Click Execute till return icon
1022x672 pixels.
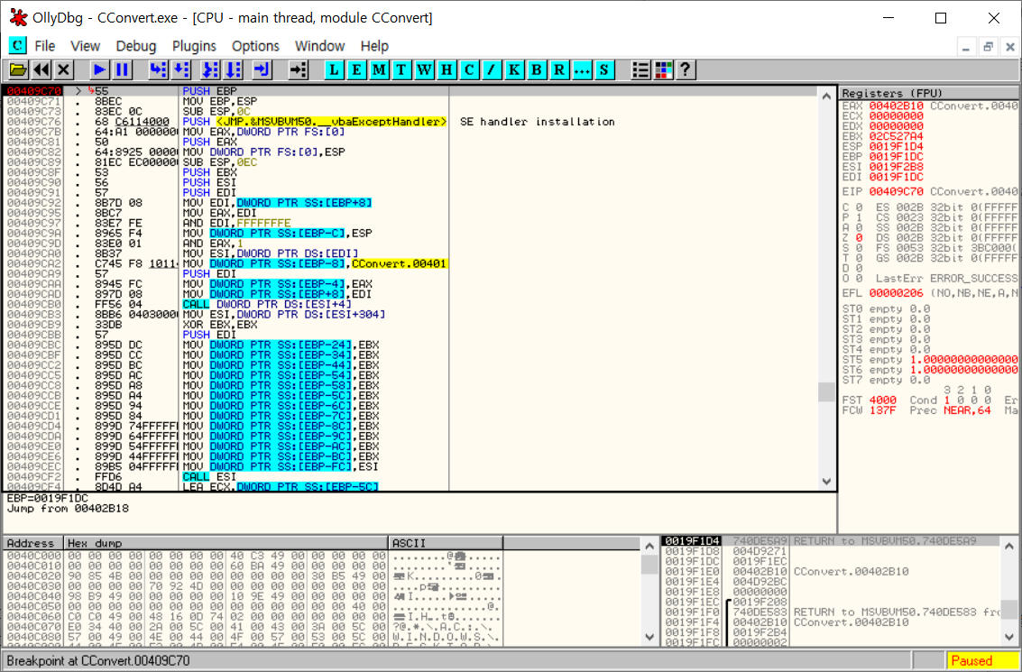coord(262,69)
